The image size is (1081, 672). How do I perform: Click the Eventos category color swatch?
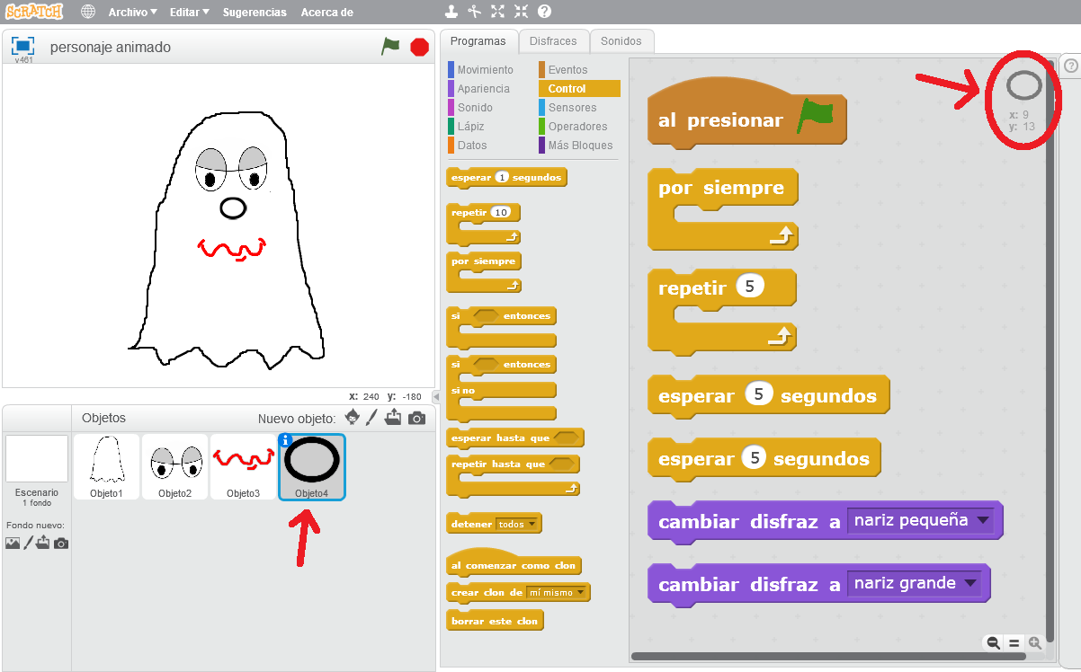pos(540,69)
